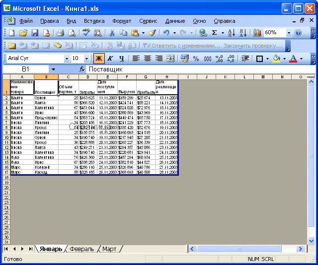The width and height of the screenshot is (318, 265).
Task: Run the ABC spelling check icon
Action: pyautogui.click(x=86, y=32)
